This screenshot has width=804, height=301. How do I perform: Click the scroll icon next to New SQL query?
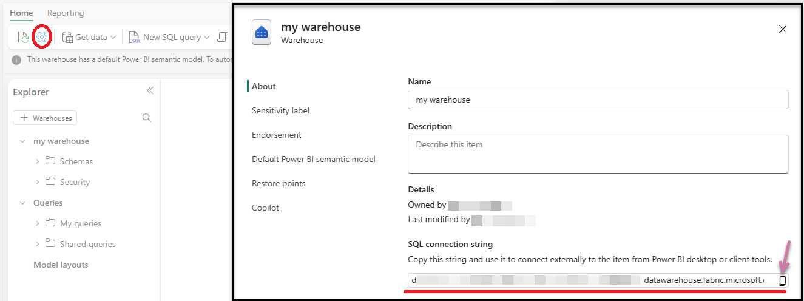click(x=223, y=38)
